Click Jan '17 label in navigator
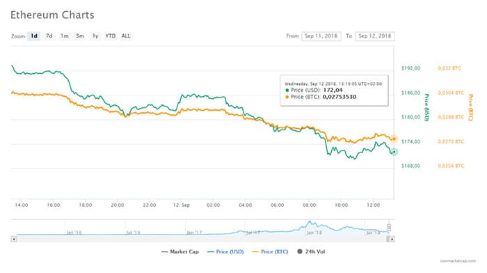 [x=194, y=233]
